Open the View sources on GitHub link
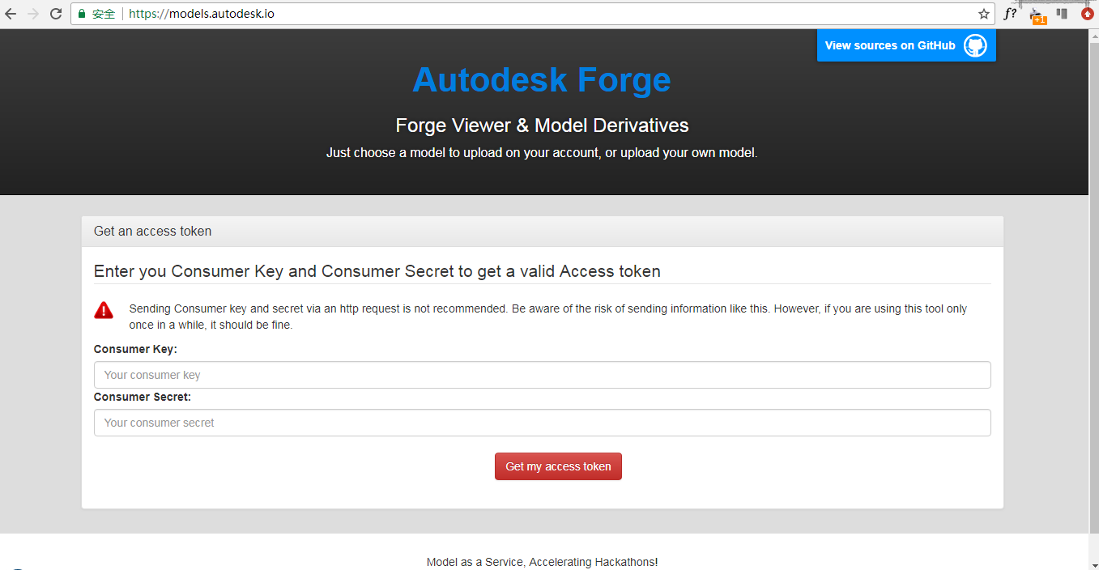This screenshot has width=1099, height=570. point(890,46)
